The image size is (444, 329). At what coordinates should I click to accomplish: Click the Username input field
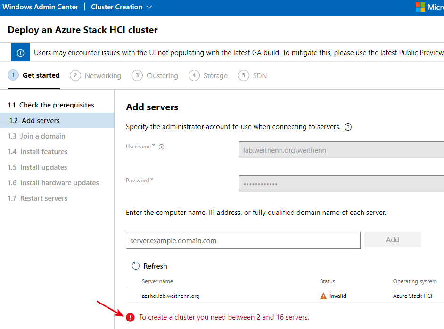pyautogui.click(x=341, y=150)
